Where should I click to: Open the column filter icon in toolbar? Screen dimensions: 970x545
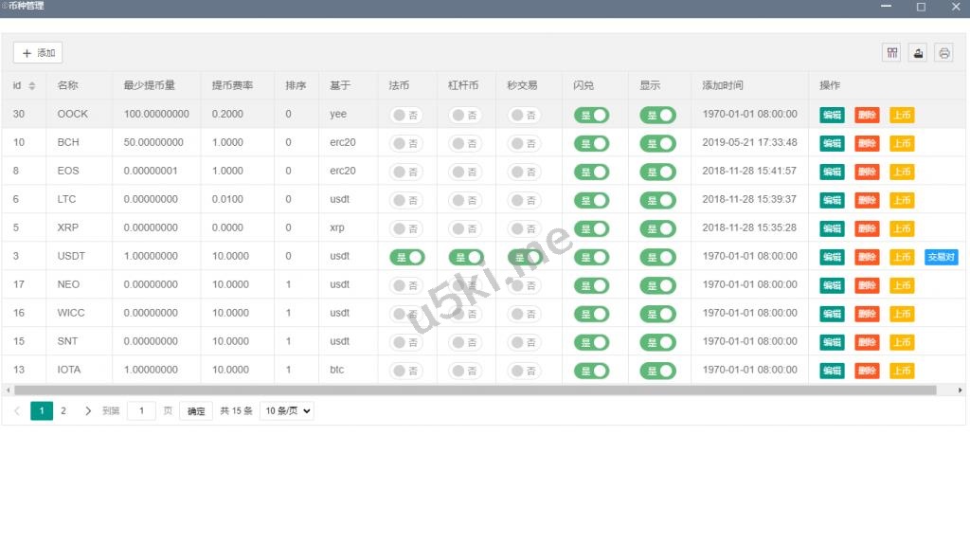pyautogui.click(x=891, y=53)
